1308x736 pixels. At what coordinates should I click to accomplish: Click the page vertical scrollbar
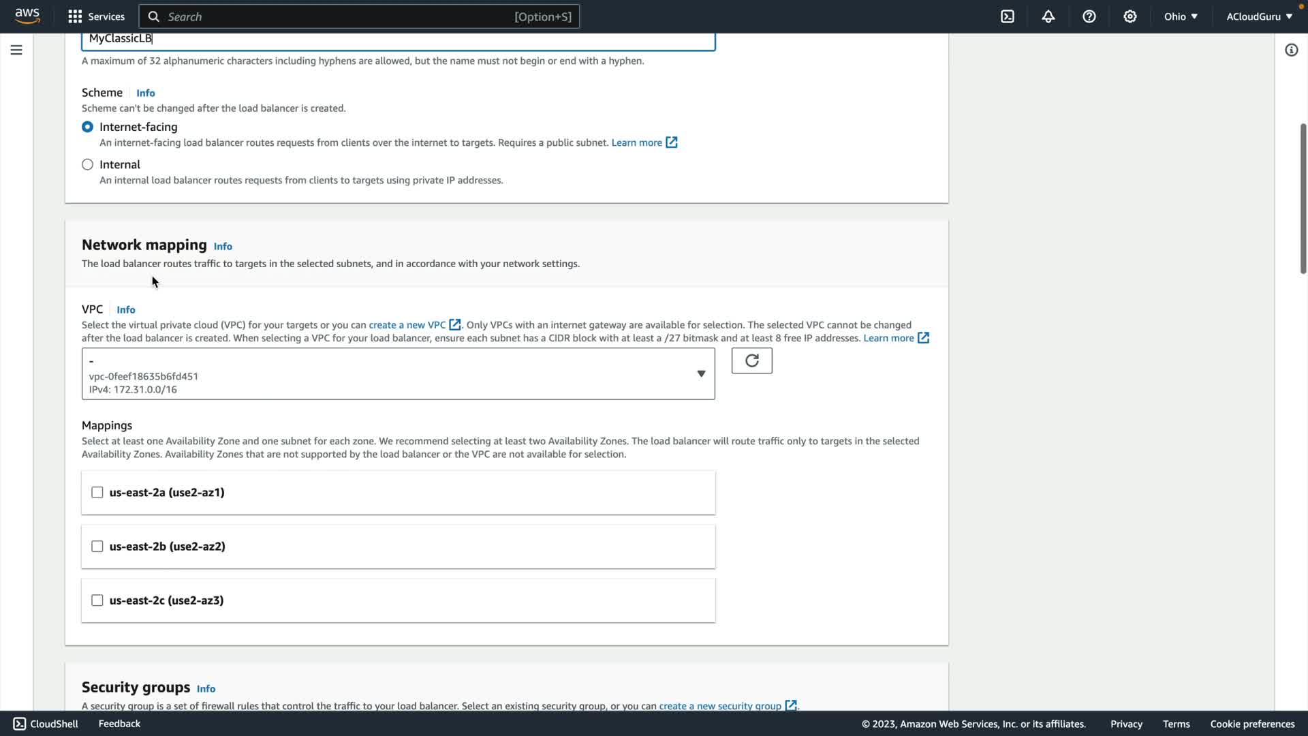[x=1303, y=198]
